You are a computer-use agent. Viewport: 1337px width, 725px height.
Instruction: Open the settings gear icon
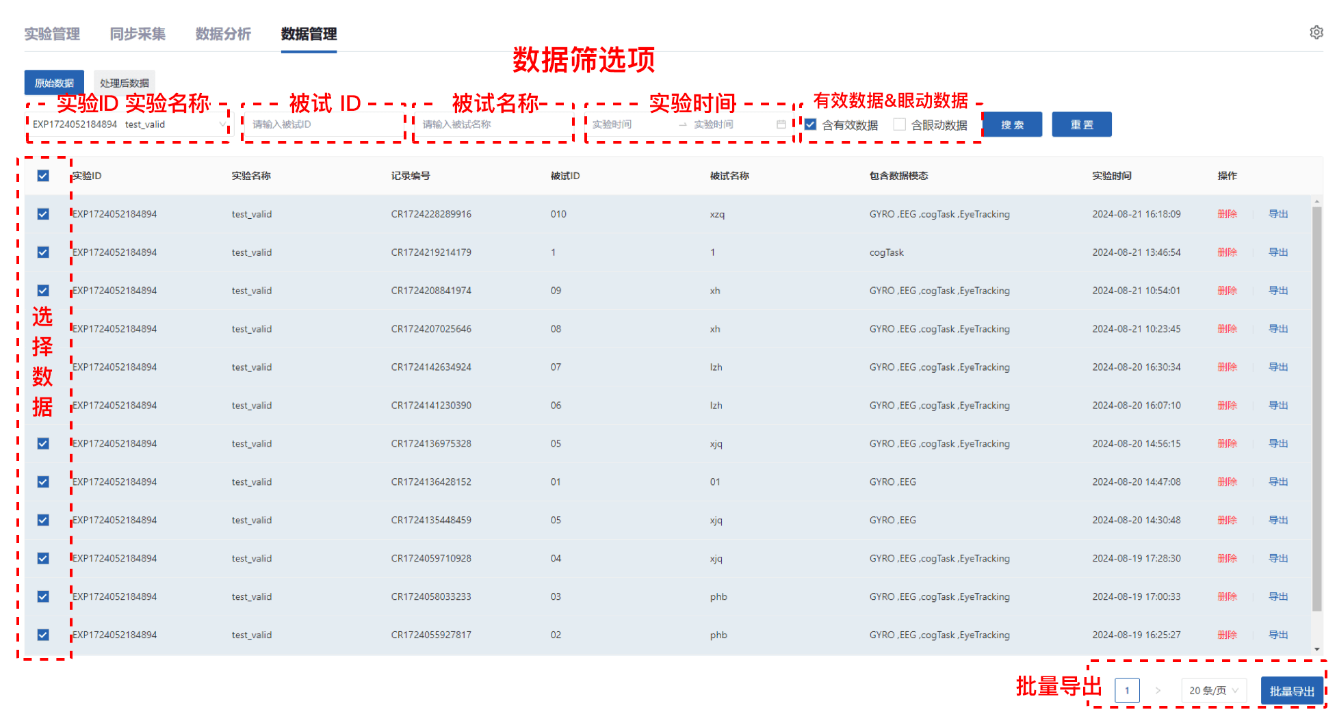pyautogui.click(x=1316, y=33)
